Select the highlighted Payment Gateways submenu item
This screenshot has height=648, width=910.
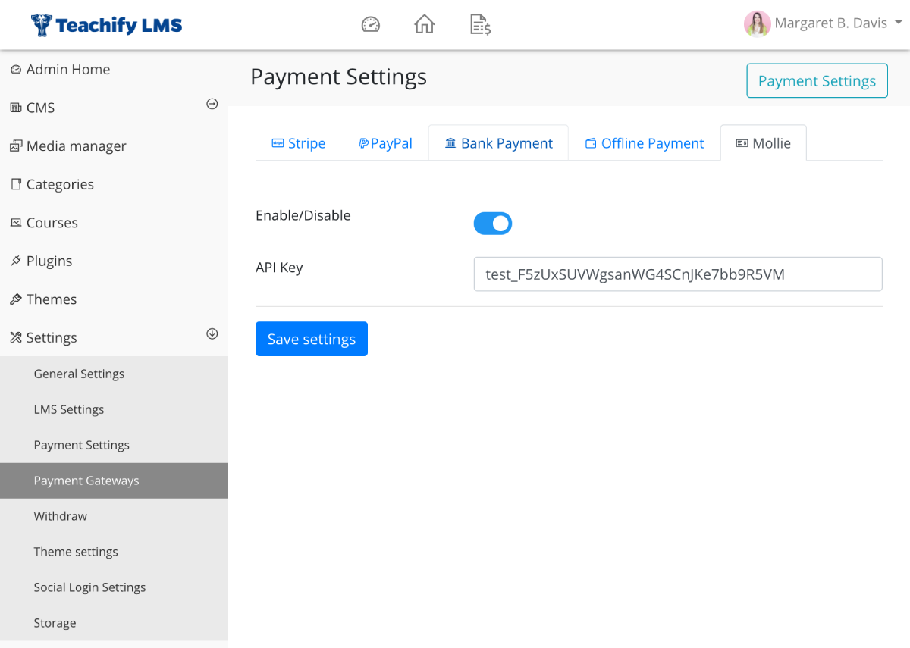(114, 481)
